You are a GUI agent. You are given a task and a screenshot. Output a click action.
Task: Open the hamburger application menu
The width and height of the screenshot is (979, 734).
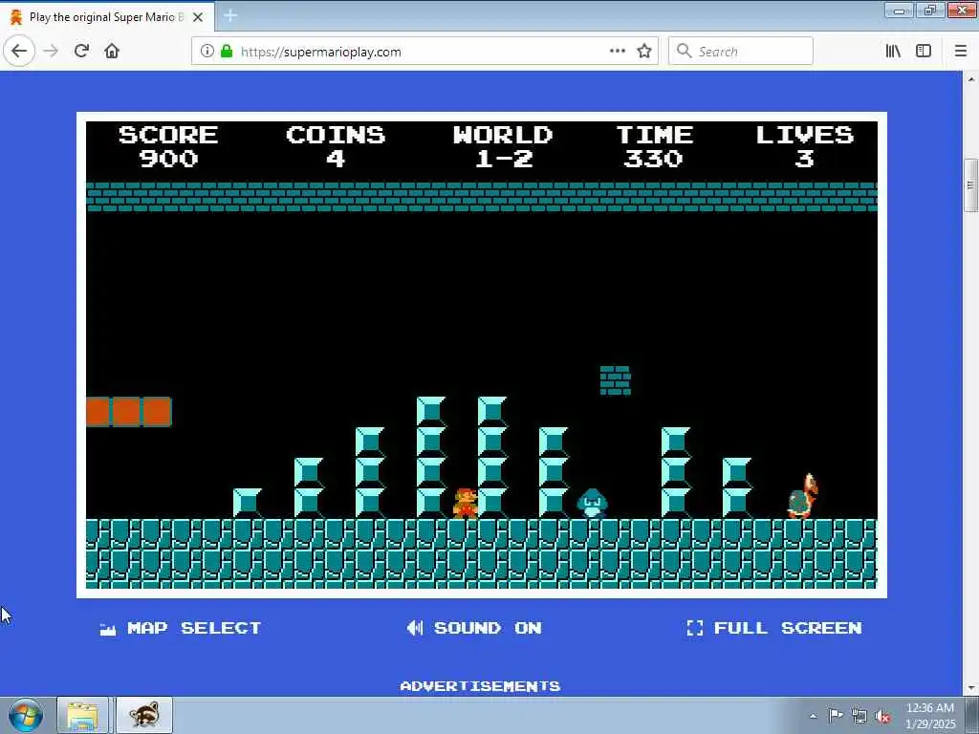click(961, 52)
